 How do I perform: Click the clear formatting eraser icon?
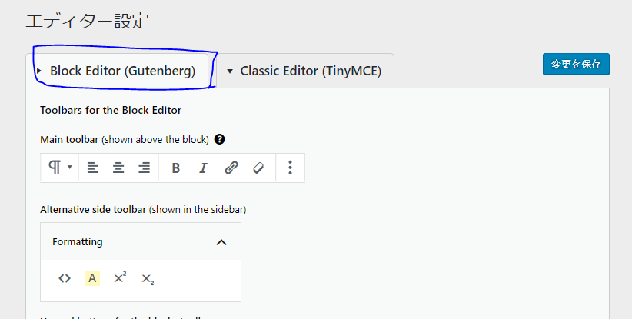tap(258, 168)
